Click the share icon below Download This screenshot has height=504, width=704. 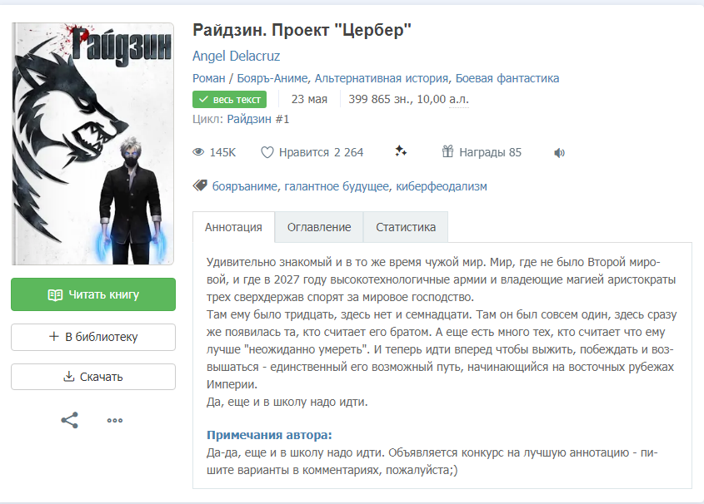coord(70,420)
